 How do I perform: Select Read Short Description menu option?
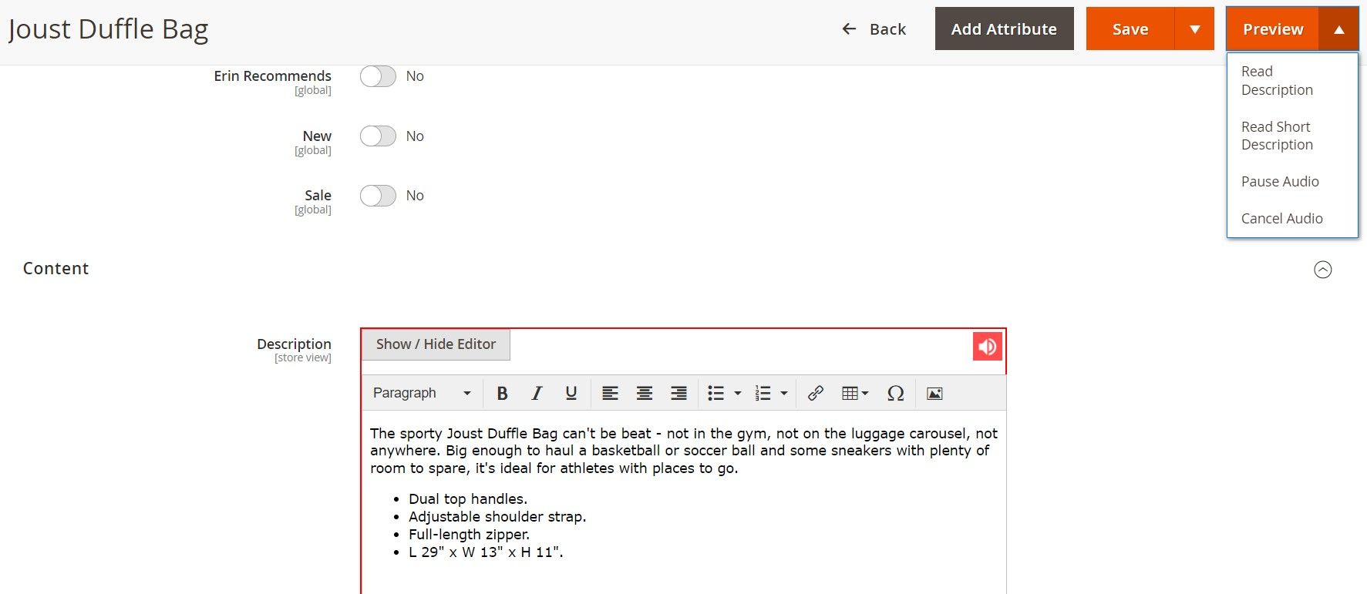(1277, 136)
